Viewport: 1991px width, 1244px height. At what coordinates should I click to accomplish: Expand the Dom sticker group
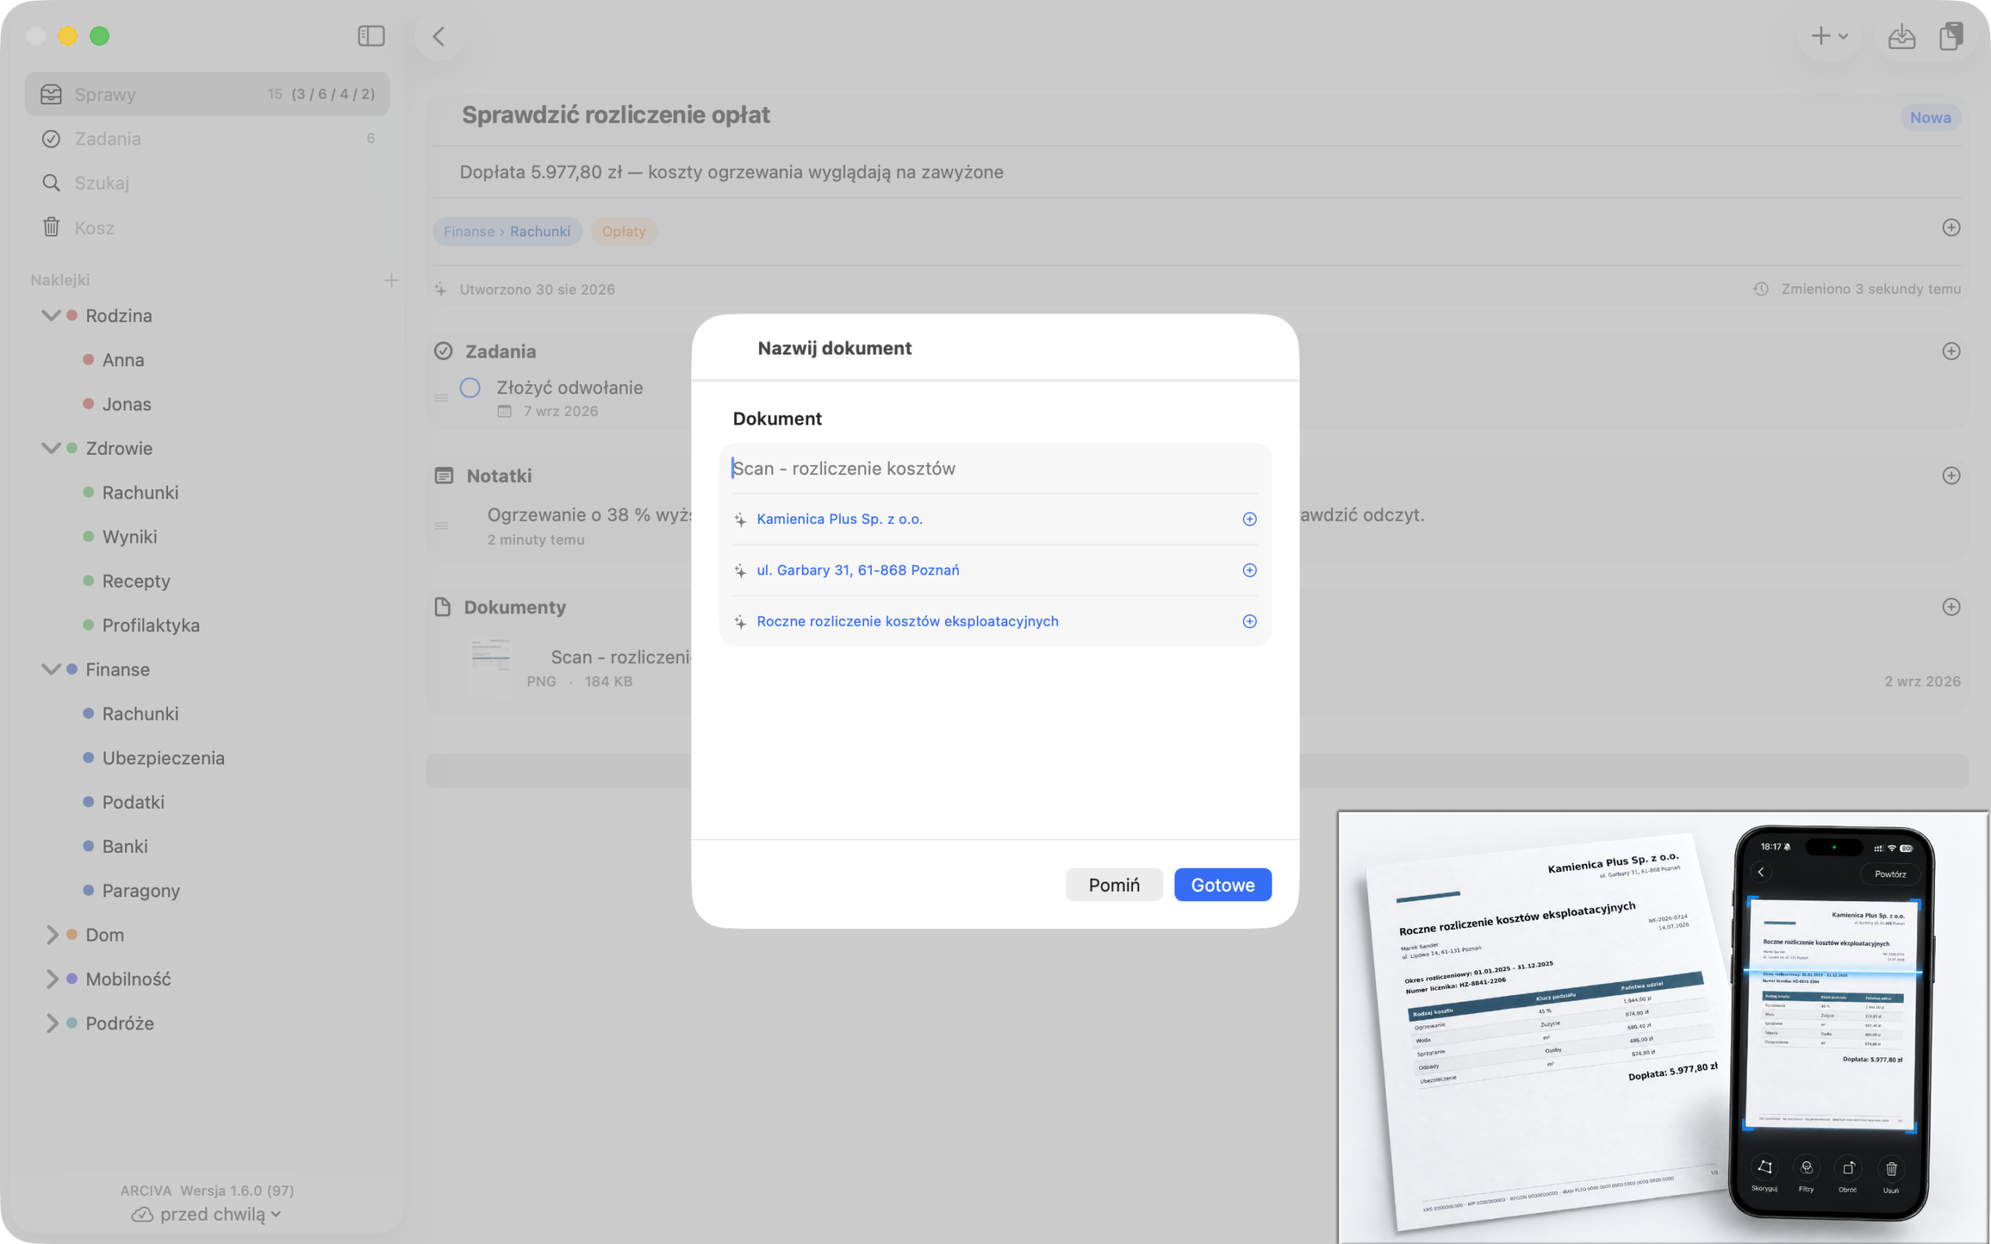click(x=51, y=935)
